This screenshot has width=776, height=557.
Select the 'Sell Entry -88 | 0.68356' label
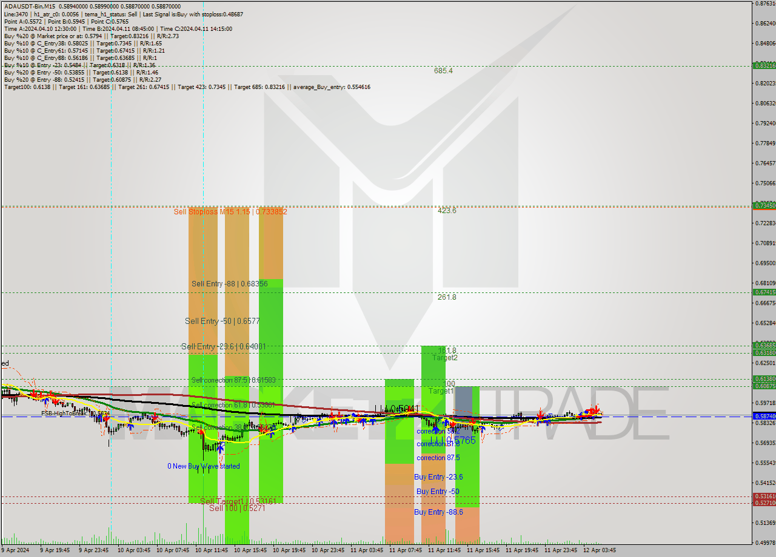(x=230, y=283)
